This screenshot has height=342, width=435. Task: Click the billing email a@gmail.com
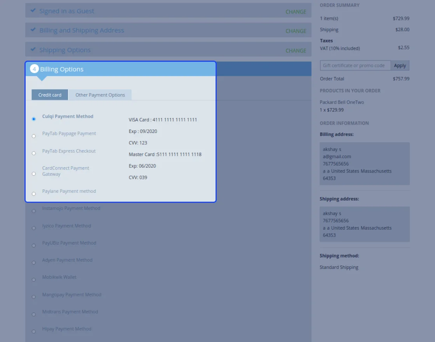[x=337, y=157]
